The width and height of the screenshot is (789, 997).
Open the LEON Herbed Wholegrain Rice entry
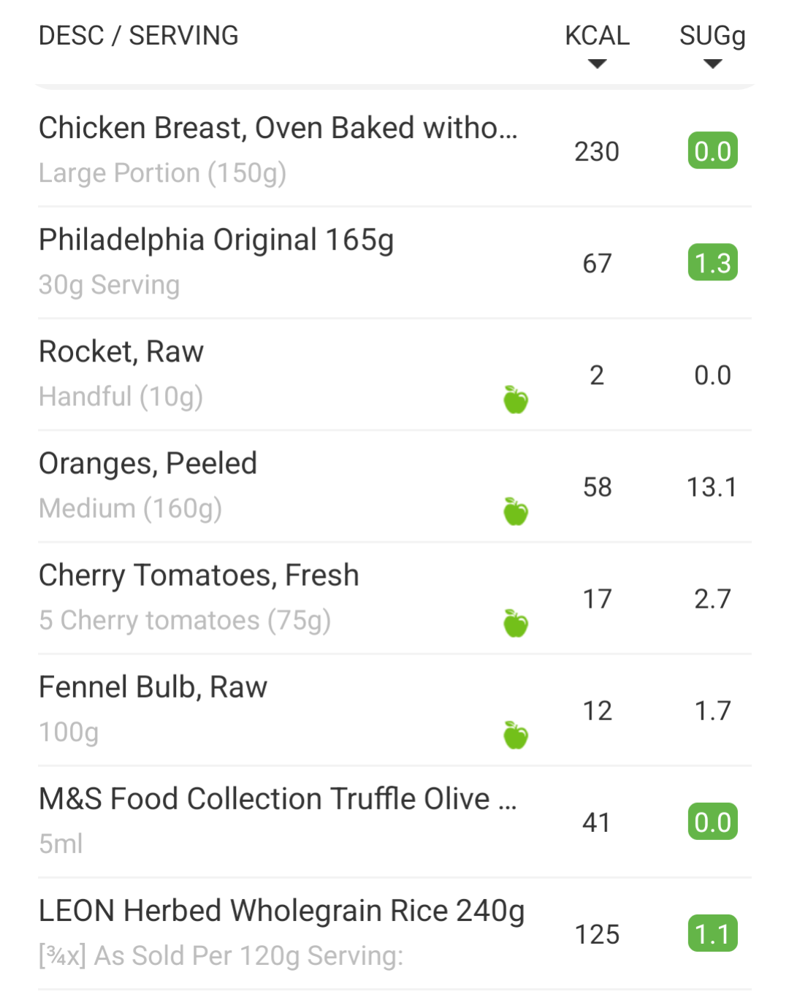[394, 933]
